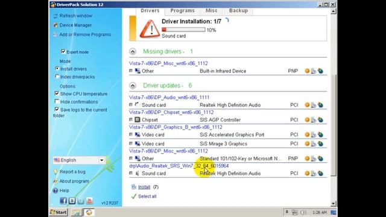Open the drp\Audio_Realtek_SRS_Win7 pack link
Viewport: 386px width, 217px height.
179,166
